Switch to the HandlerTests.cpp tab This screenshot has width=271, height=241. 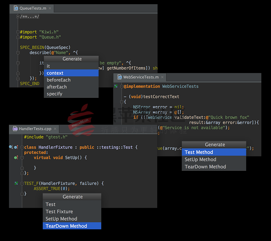pyautogui.click(x=34, y=129)
